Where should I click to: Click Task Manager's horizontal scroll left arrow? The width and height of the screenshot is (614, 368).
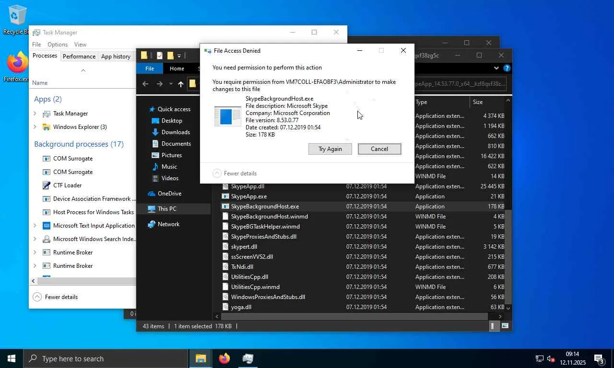(33, 281)
